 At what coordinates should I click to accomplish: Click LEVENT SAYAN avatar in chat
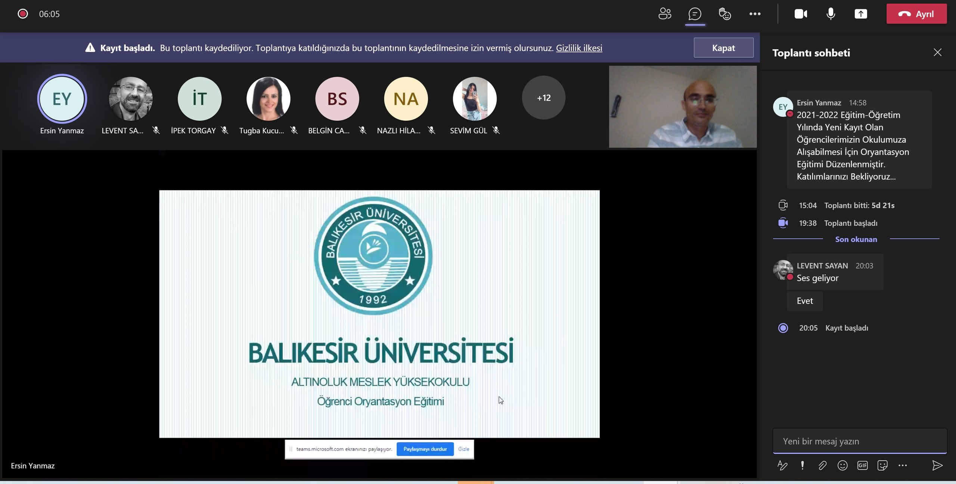[783, 270]
